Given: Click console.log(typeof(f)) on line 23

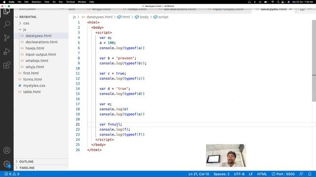Looking at the screenshot, I should (122, 135).
